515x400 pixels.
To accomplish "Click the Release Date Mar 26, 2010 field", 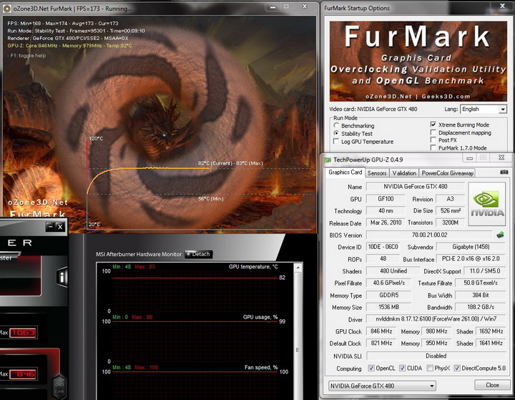I will coord(386,223).
